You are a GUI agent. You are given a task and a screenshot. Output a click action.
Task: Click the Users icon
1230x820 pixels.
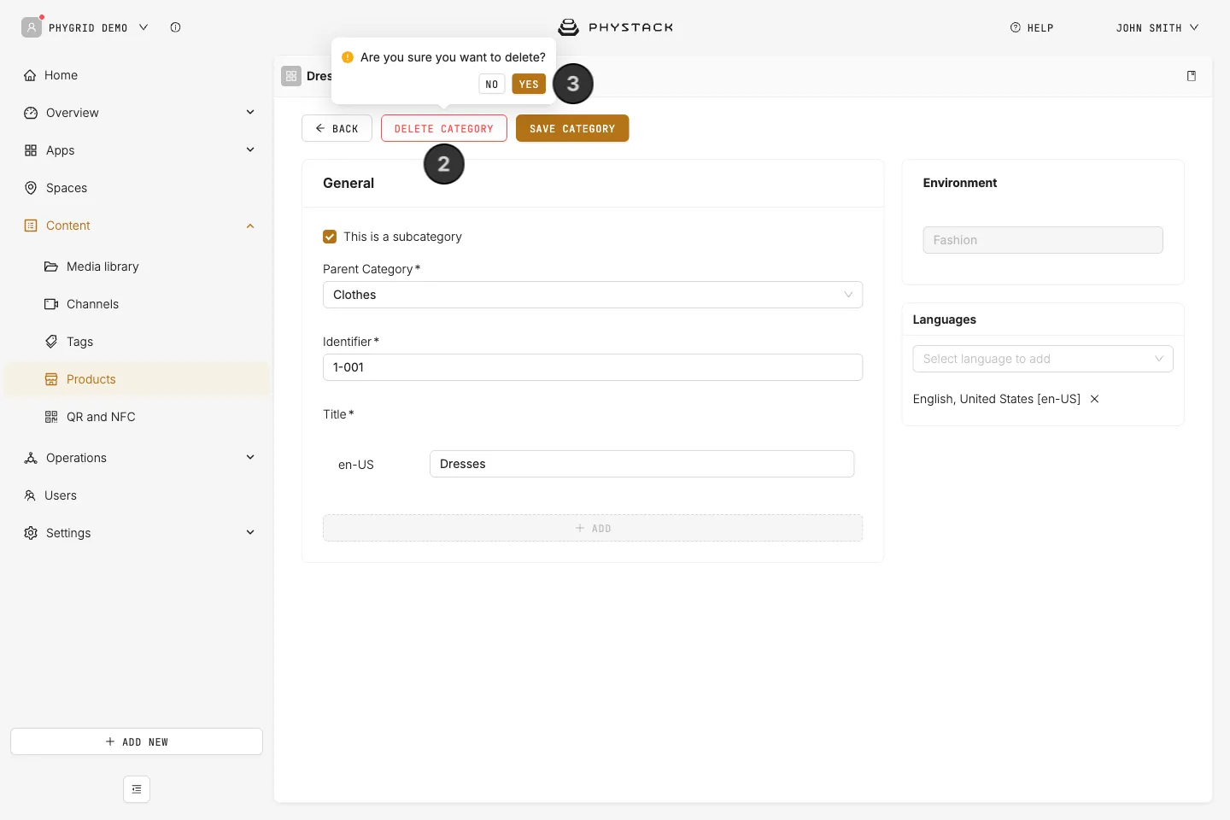point(30,495)
